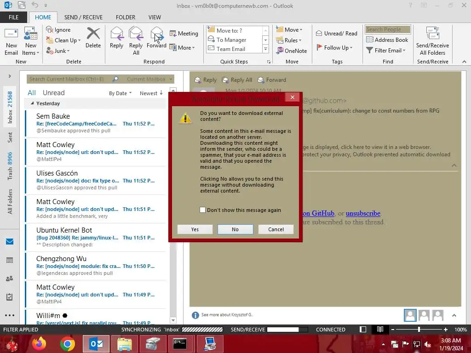471x353 pixels.
Task: Click Send/Receive All Folders icon
Action: point(432,41)
